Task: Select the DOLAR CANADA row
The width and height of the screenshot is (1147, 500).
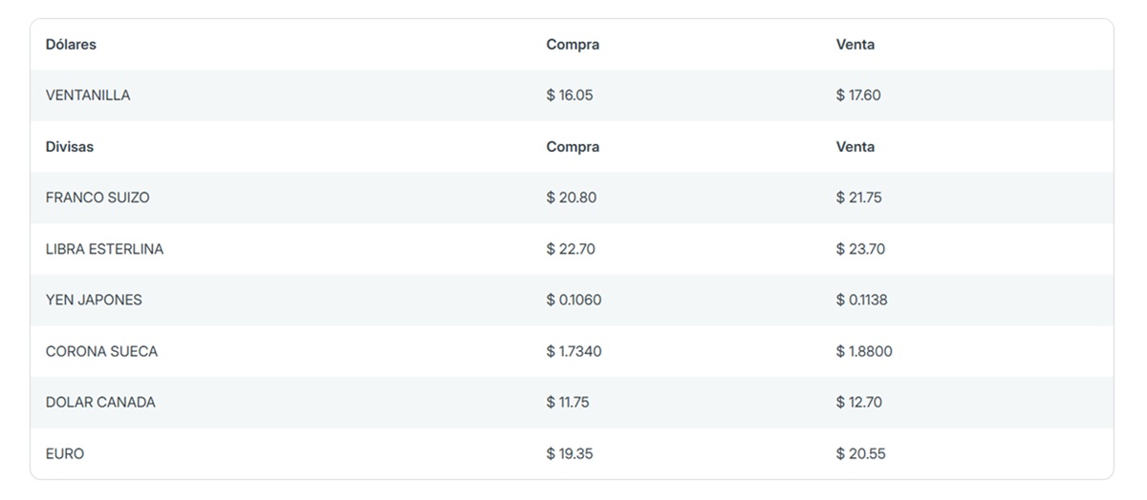Action: click(x=572, y=402)
